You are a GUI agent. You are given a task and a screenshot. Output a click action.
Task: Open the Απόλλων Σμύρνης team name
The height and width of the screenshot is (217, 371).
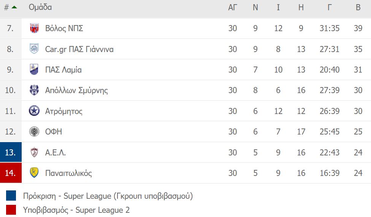coord(76,90)
